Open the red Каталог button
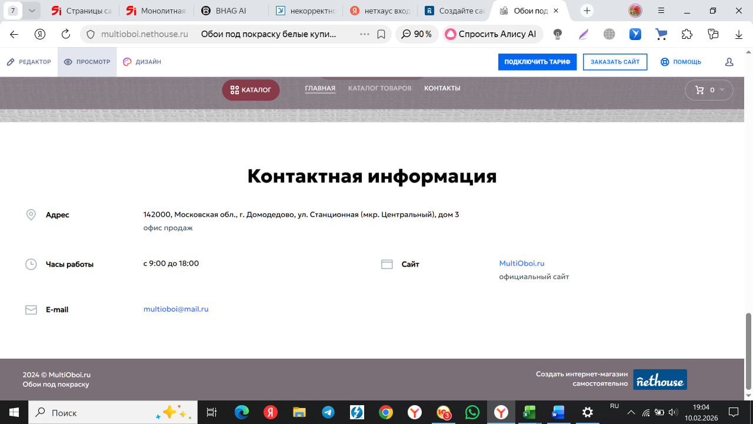753x424 pixels. (251, 90)
